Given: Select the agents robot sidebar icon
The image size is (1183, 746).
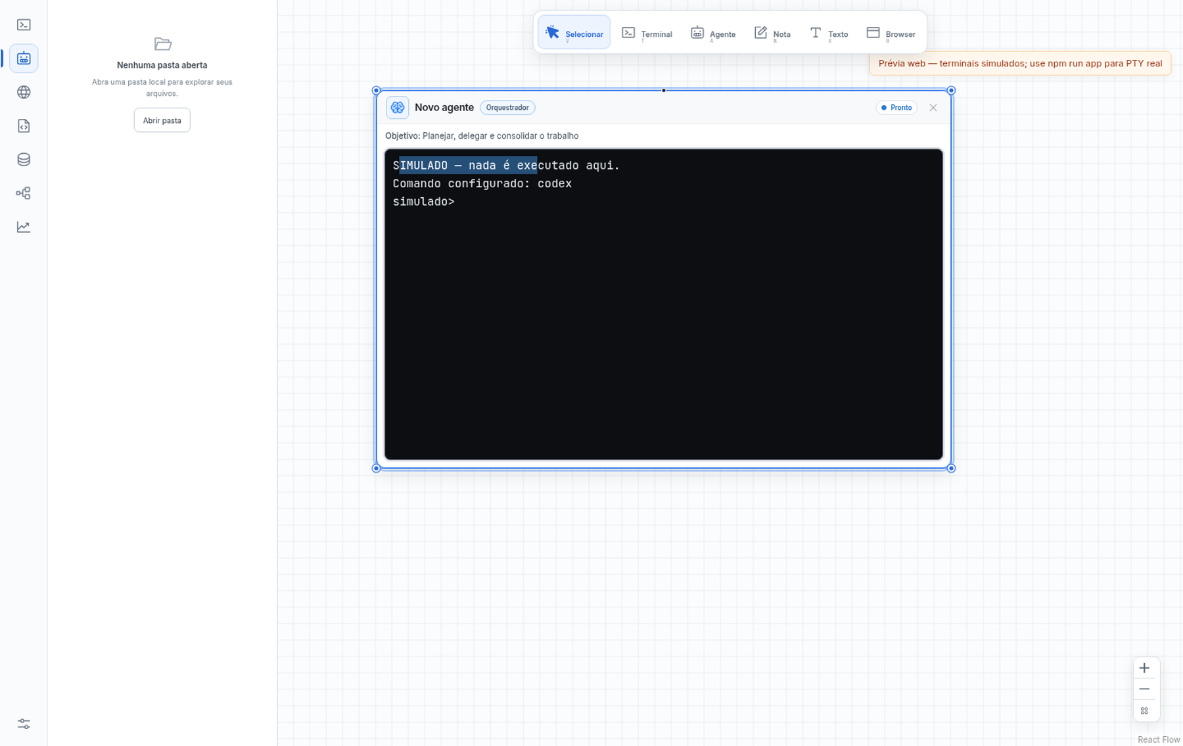Looking at the screenshot, I should [x=24, y=58].
